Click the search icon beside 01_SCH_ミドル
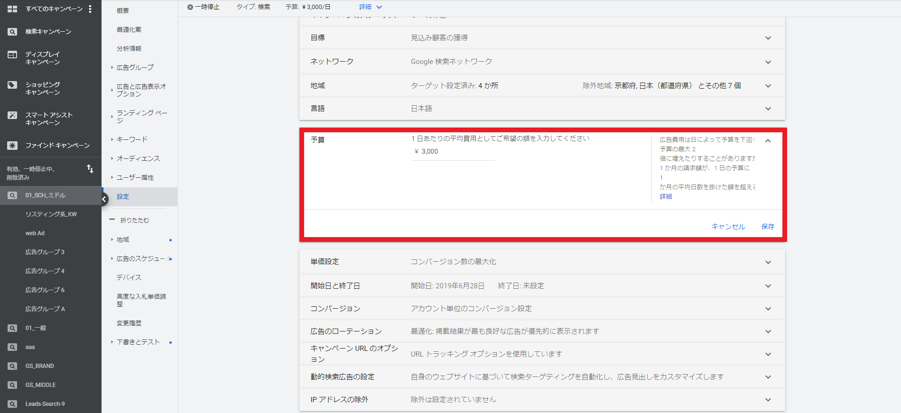The image size is (901, 413). coord(12,195)
